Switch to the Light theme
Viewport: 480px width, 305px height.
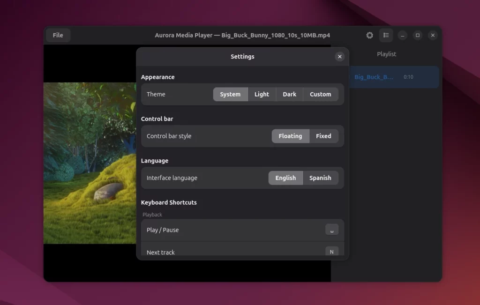262,94
